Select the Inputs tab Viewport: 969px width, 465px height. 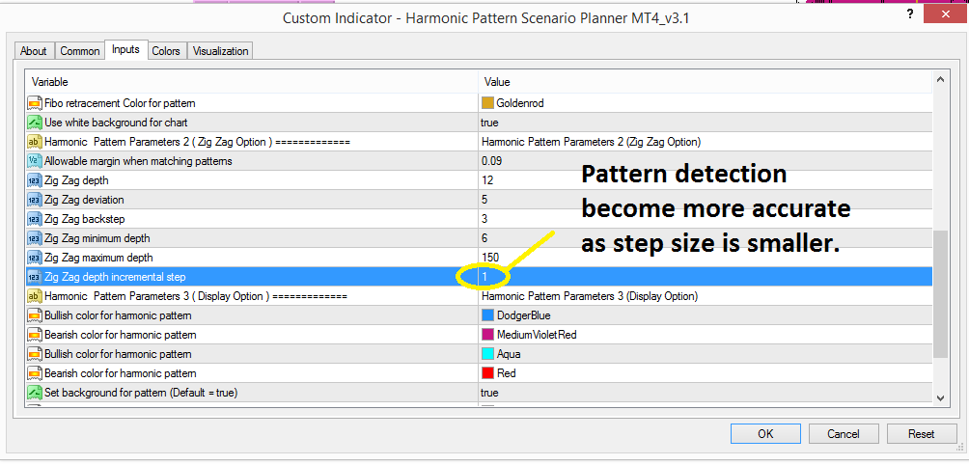pos(125,49)
